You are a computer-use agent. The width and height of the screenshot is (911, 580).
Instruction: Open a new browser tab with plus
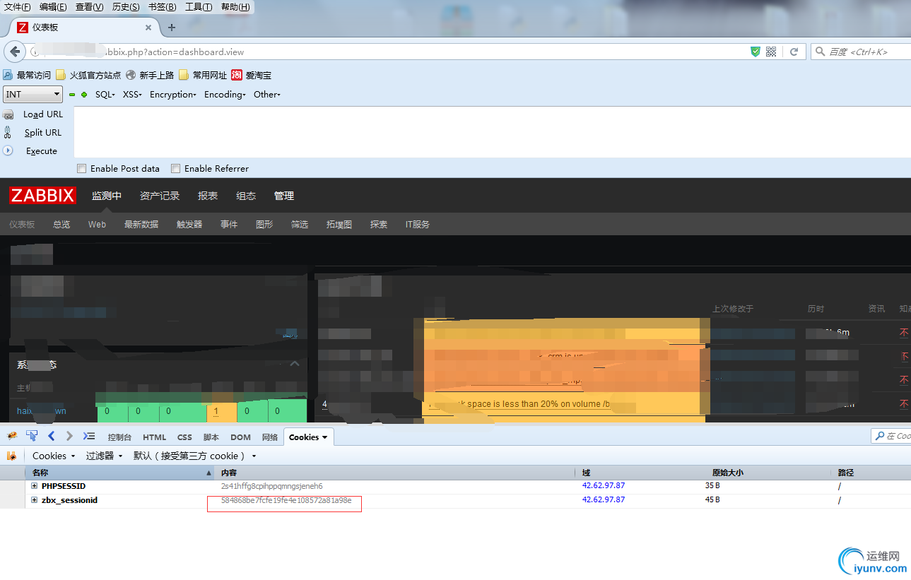[x=172, y=28]
